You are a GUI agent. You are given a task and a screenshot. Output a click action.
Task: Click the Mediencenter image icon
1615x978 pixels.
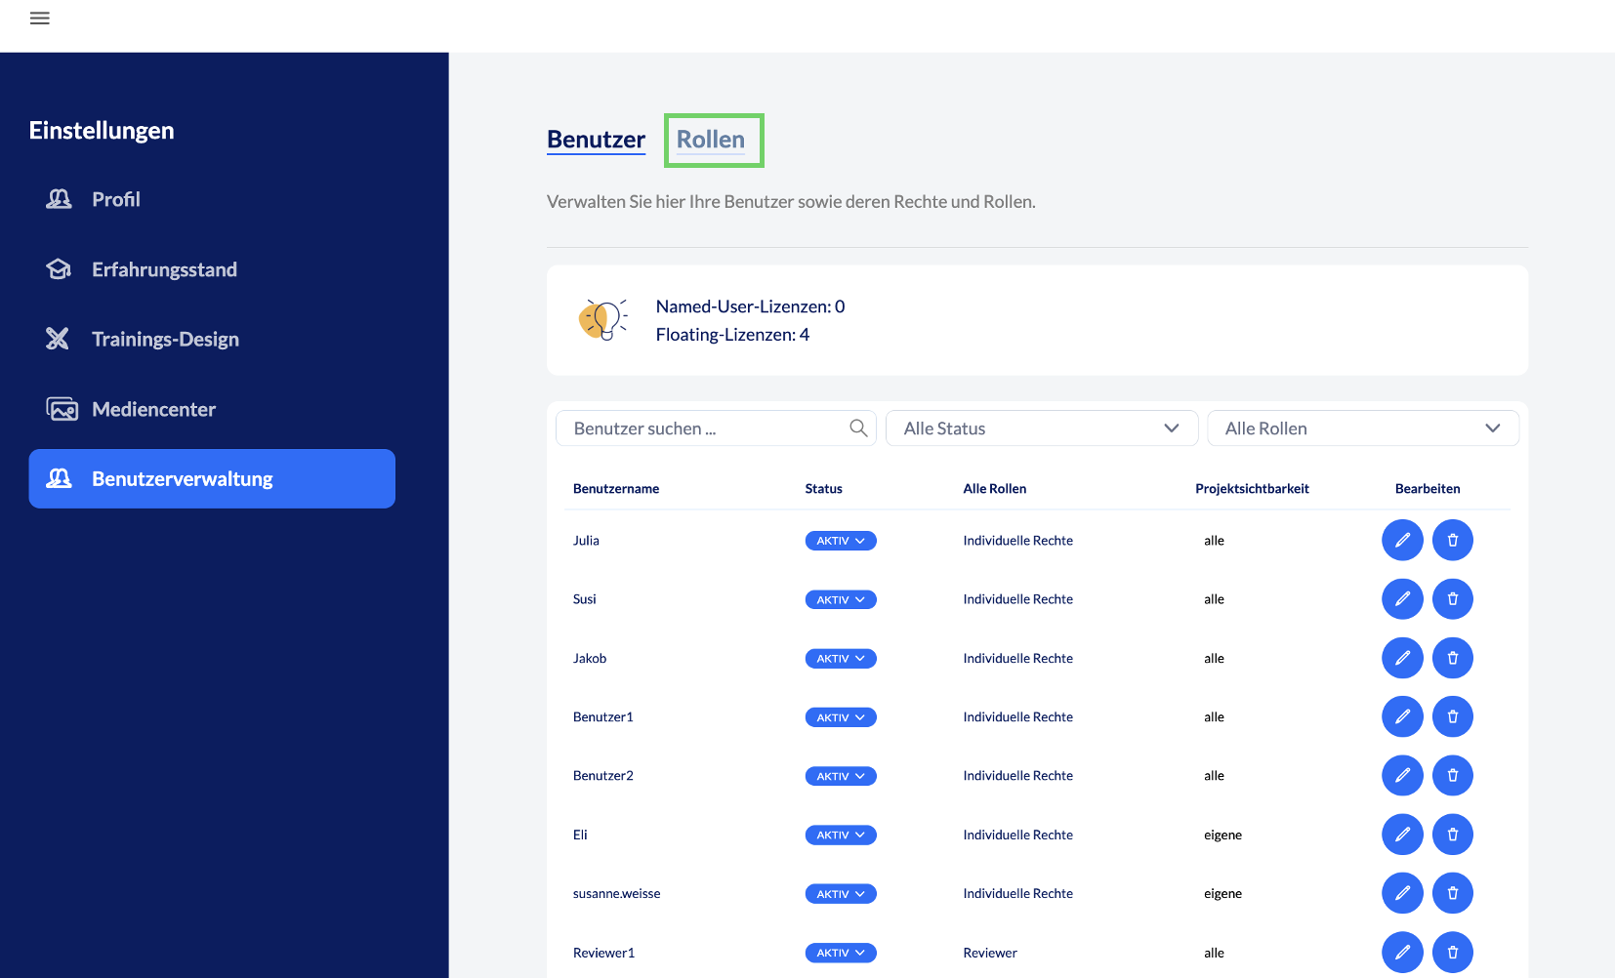pyautogui.click(x=62, y=409)
